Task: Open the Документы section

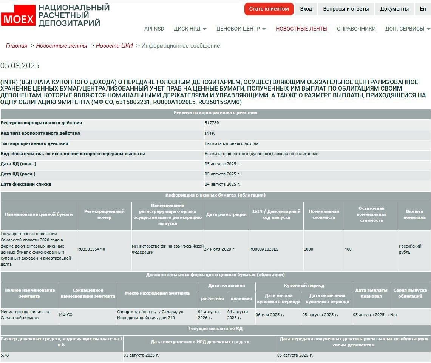Action: (x=394, y=9)
